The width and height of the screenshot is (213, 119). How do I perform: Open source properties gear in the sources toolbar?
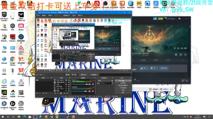point(61,93)
